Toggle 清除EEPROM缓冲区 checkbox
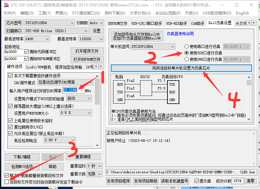Screen dimensions: 260x189 point(27,59)
